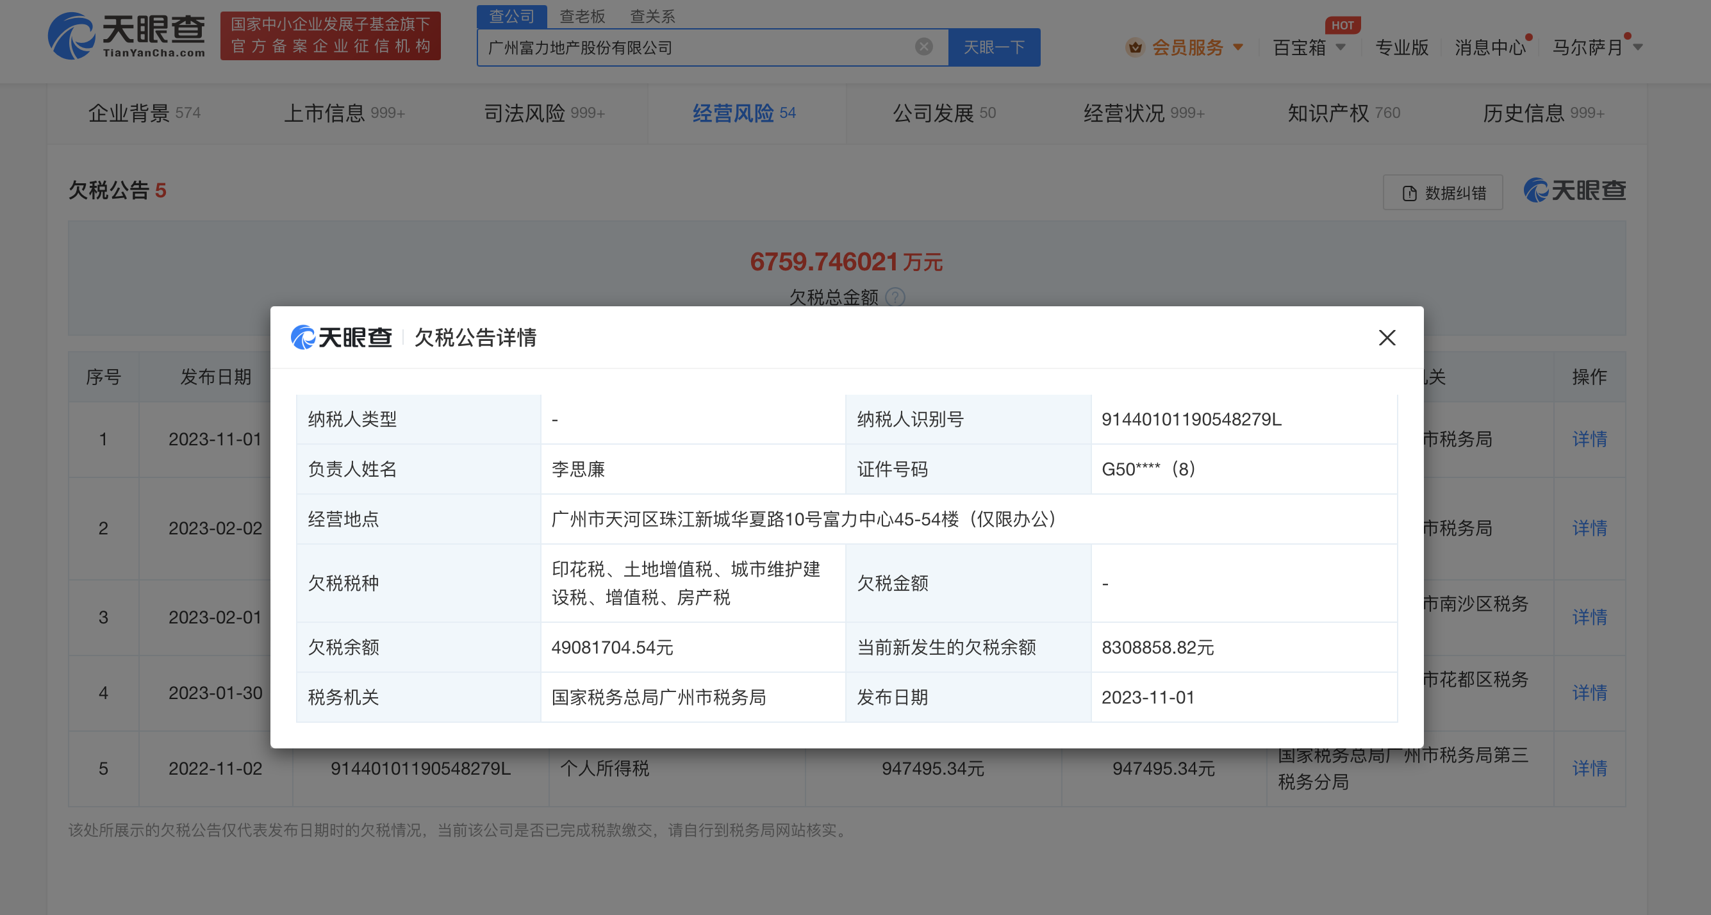Close the 欠税公告详情 dialog
The height and width of the screenshot is (915, 1711).
point(1386,338)
